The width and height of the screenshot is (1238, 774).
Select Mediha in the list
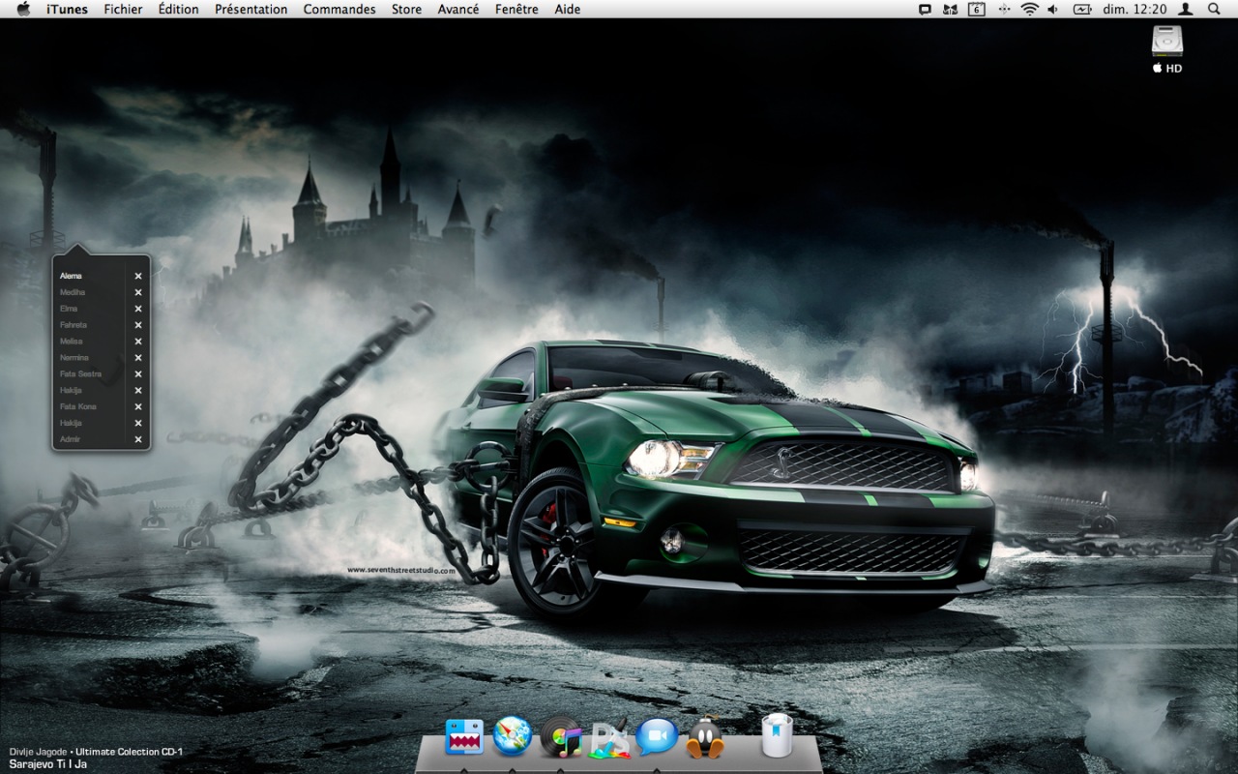pyautogui.click(x=73, y=292)
